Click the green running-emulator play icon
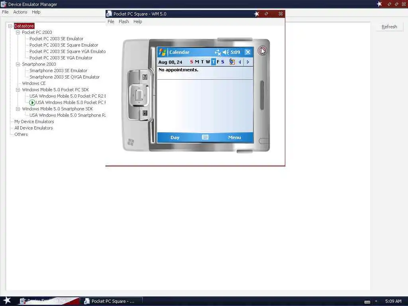 tap(32, 102)
